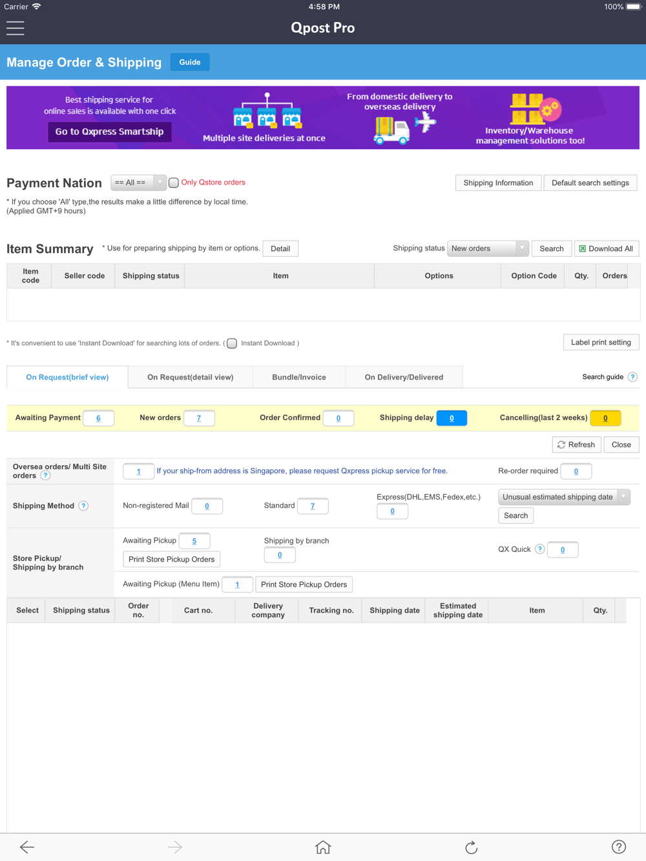Tap WiFi icon in status bar
Screen dimensions: 646x861
click(36, 6)
